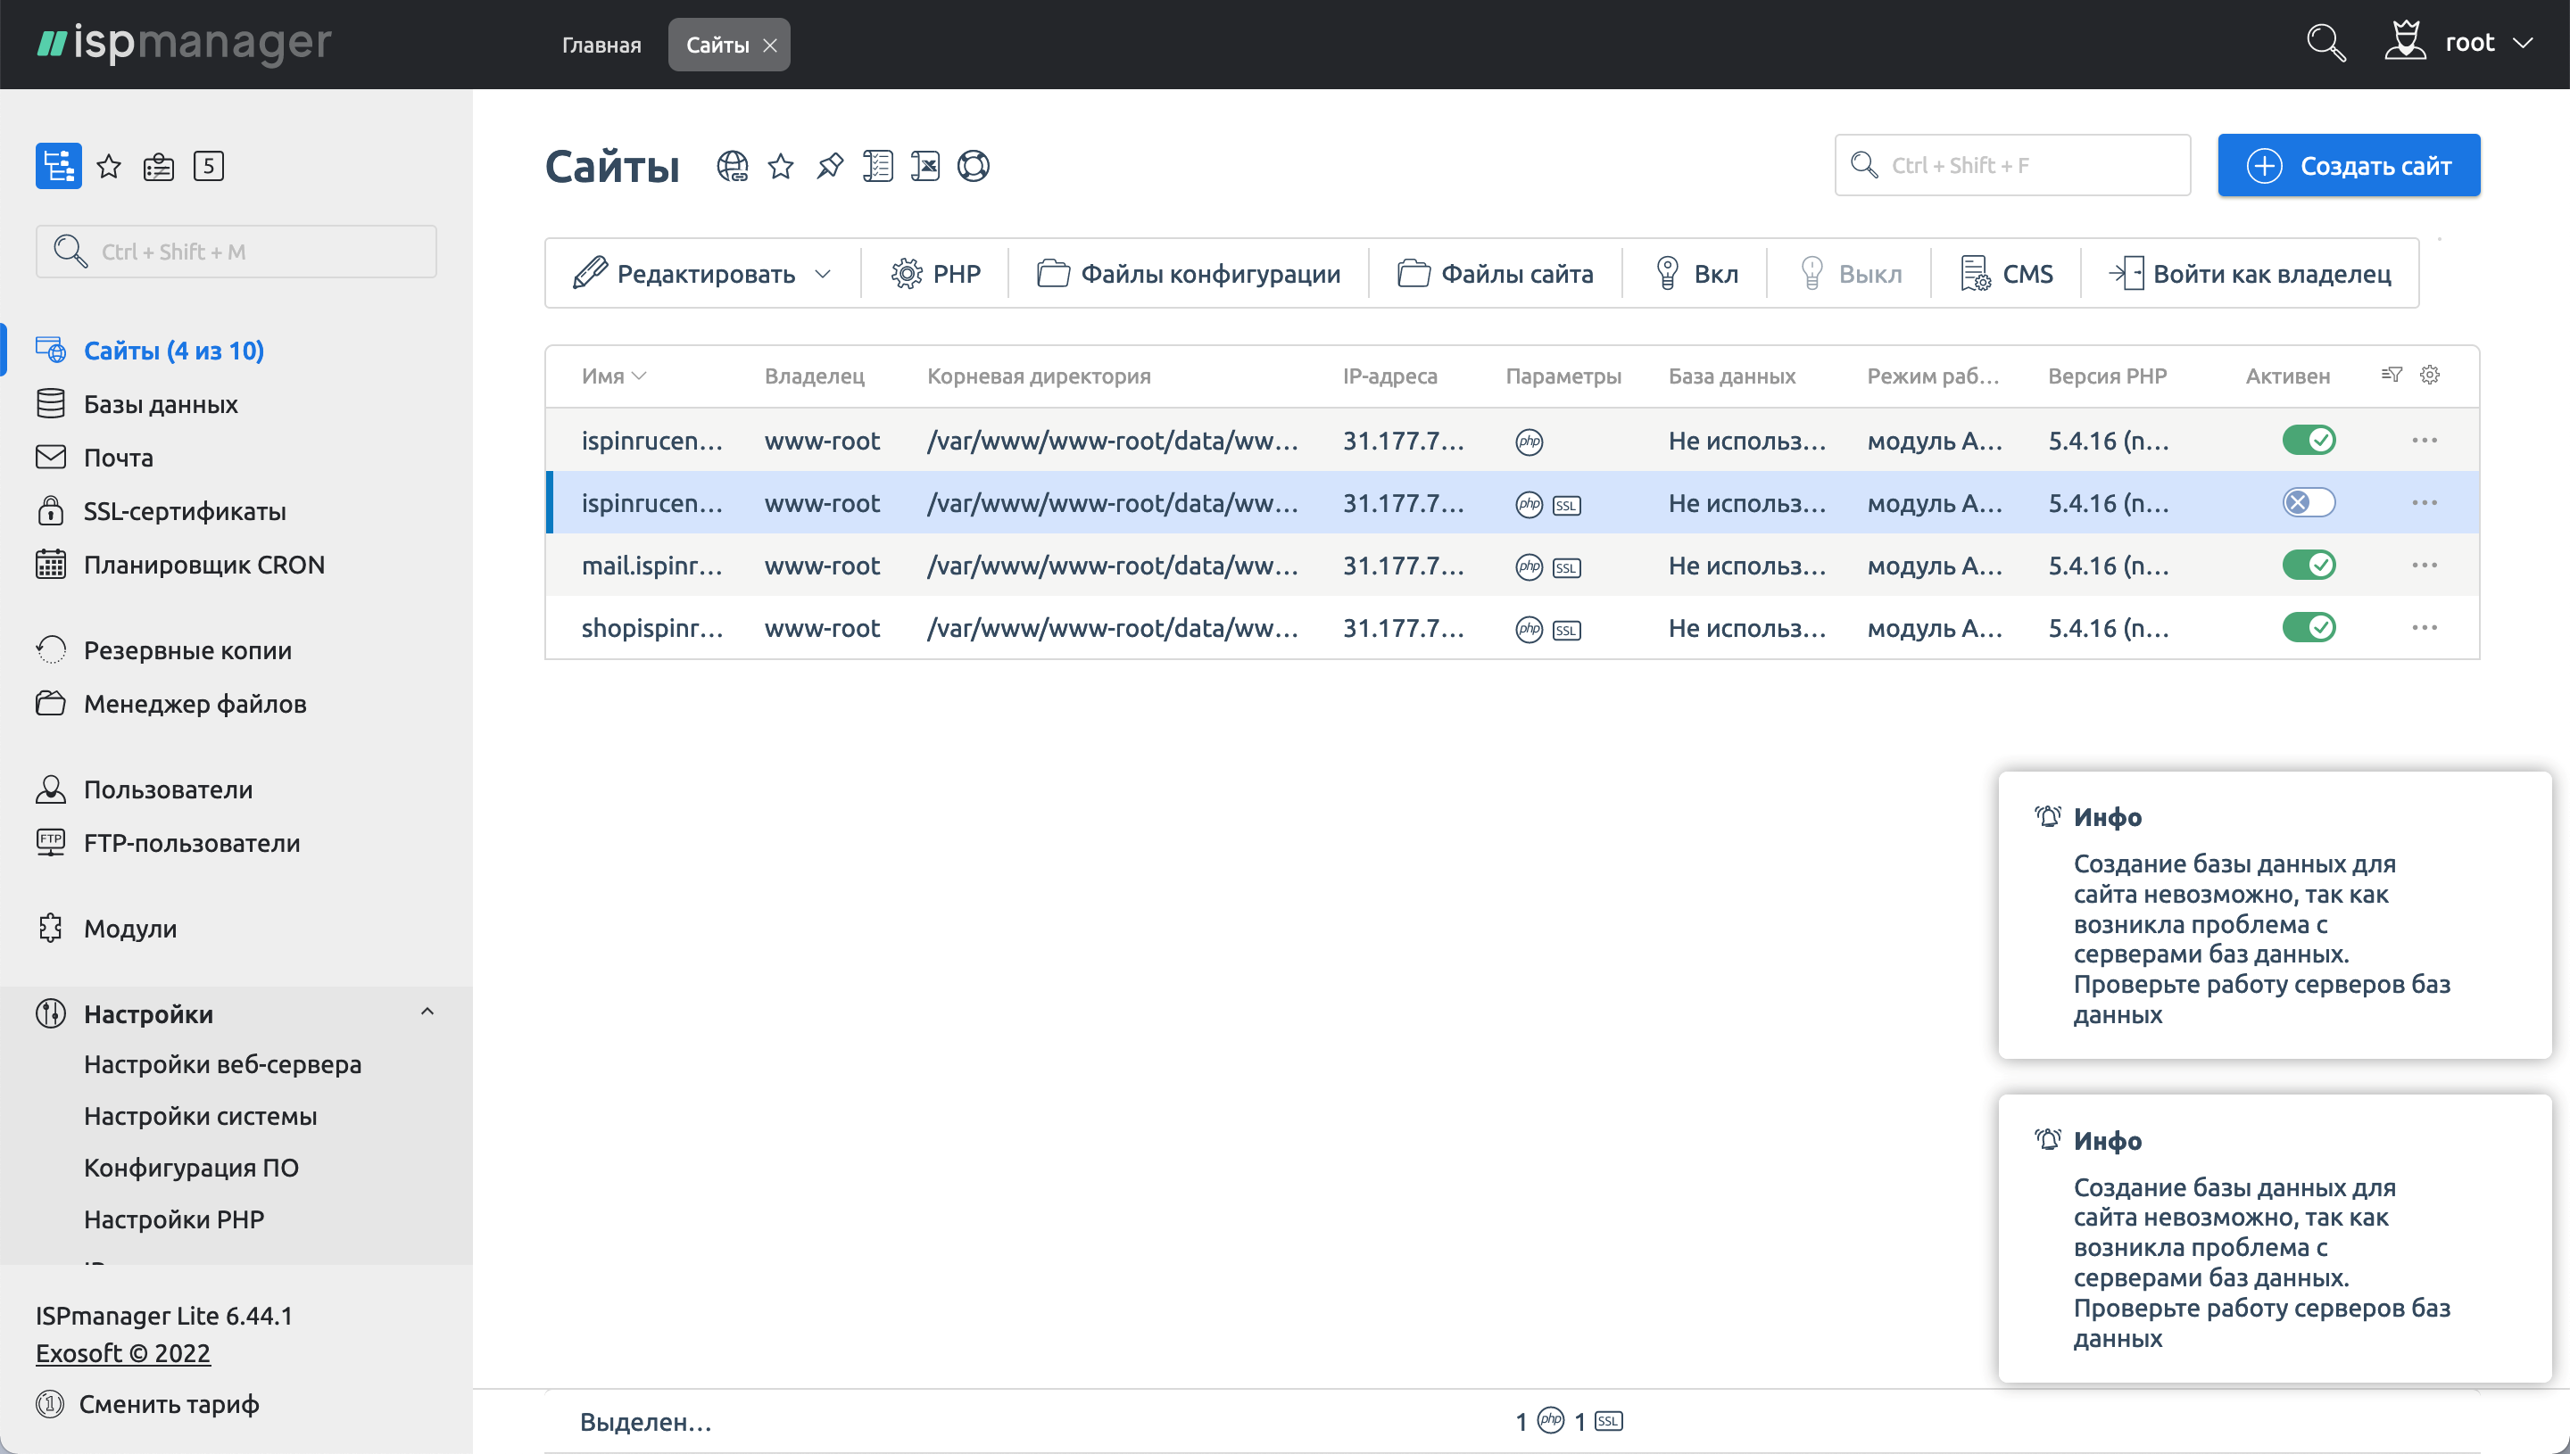This screenshot has height=1454, width=2570.
Task: Open Почта in sidebar
Action: pos(118,458)
